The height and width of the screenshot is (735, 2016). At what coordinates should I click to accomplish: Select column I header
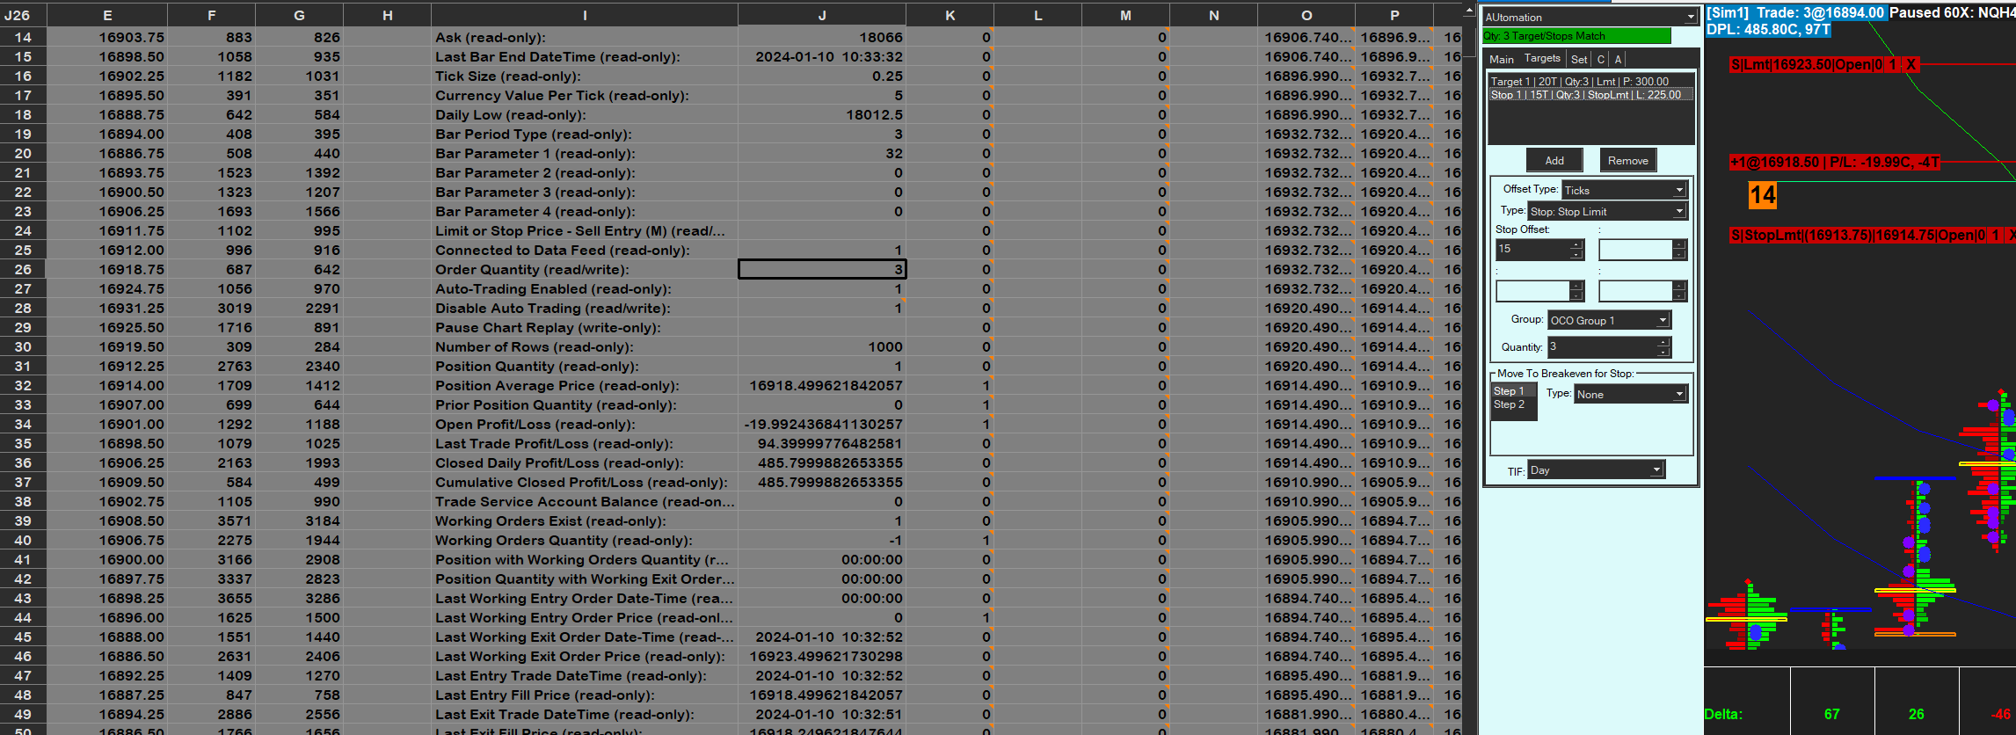[x=585, y=15]
